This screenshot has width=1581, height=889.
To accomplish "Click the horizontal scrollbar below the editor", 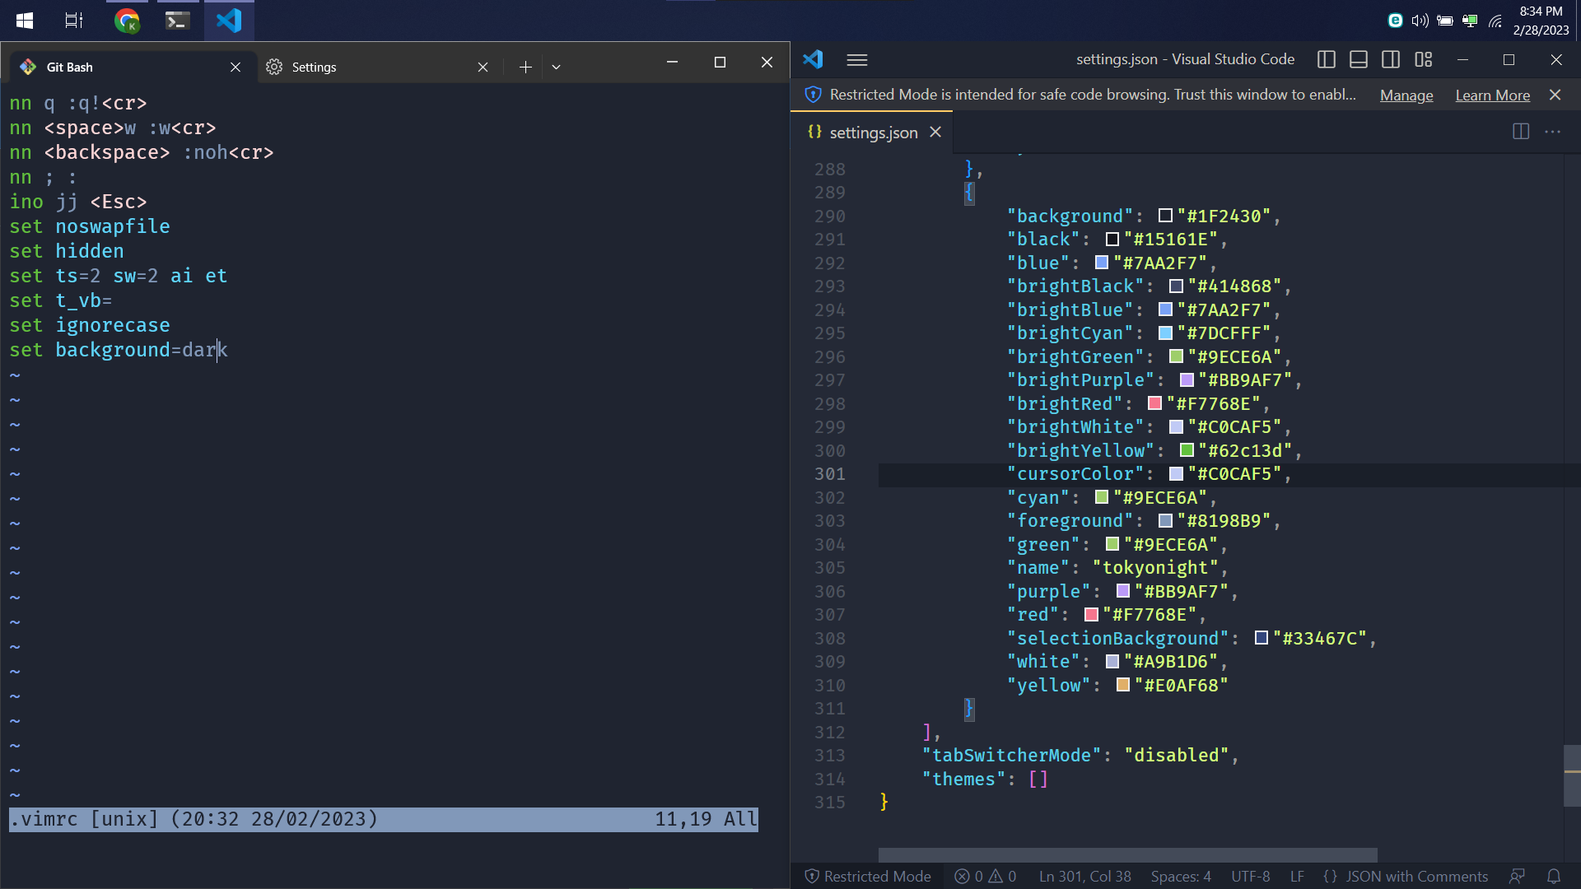I will click(1128, 854).
